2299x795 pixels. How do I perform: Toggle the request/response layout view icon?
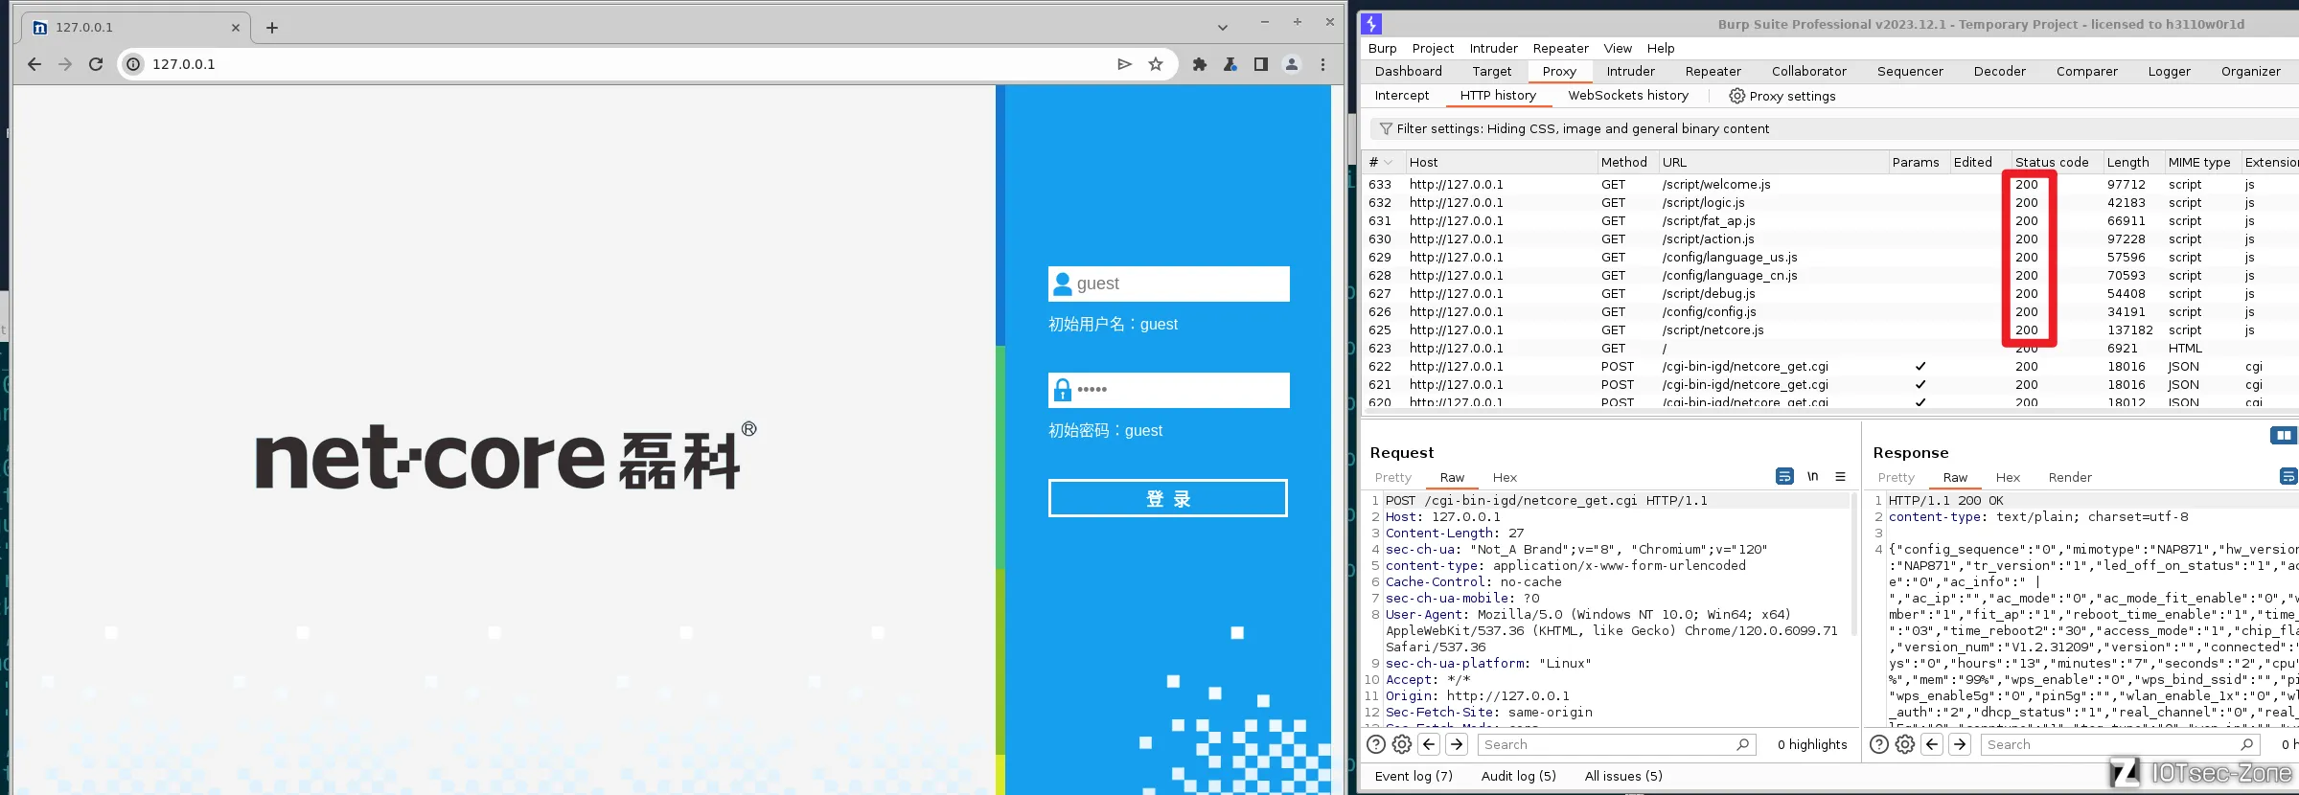click(x=2284, y=435)
